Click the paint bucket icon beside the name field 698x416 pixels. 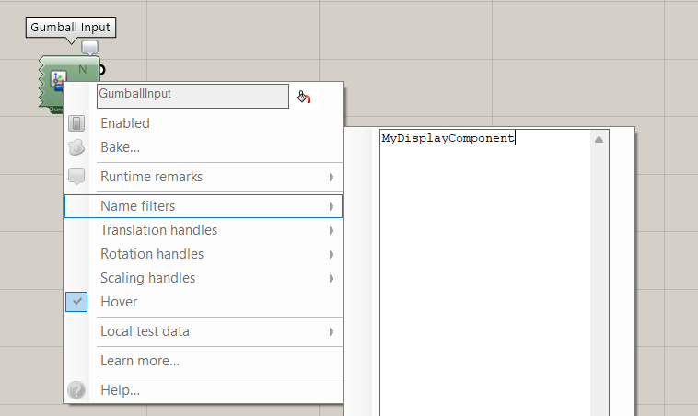pyautogui.click(x=305, y=96)
